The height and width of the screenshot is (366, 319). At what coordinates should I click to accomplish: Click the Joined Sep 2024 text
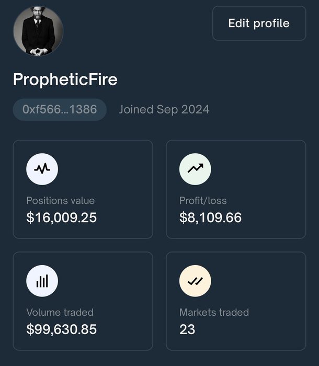click(x=164, y=110)
